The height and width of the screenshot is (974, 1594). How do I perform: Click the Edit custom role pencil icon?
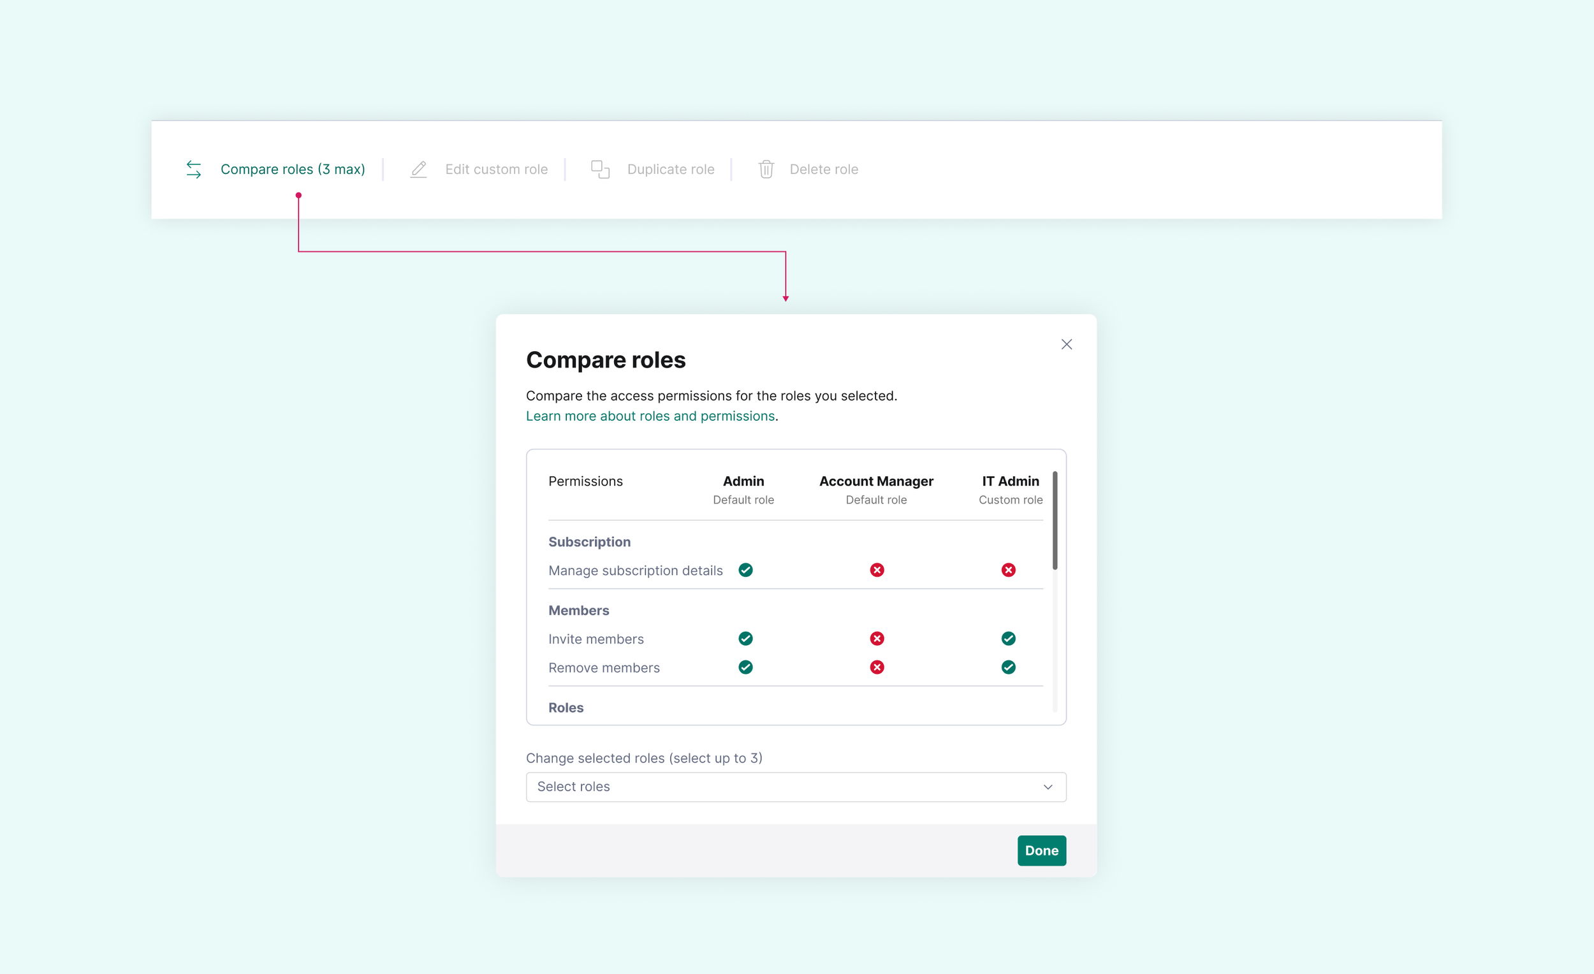pos(418,170)
